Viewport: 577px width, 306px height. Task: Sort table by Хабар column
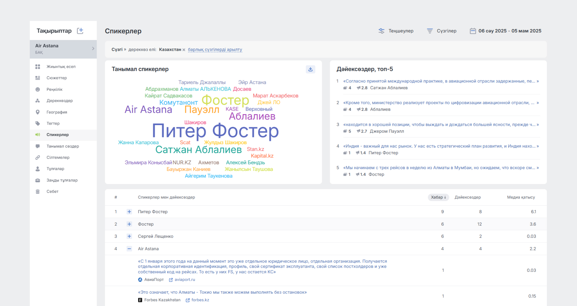coord(438,197)
